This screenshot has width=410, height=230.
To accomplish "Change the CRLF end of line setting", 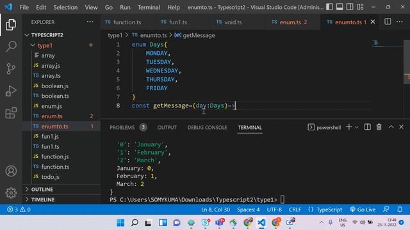I will pyautogui.click(x=295, y=210).
